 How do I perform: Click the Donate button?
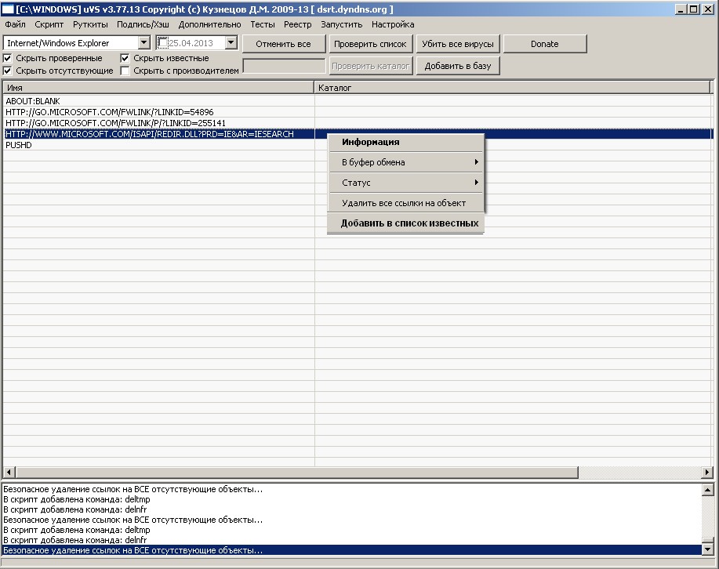(545, 44)
